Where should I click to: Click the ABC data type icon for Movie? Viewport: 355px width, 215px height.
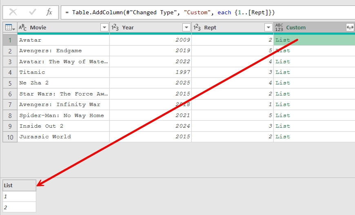click(x=23, y=28)
